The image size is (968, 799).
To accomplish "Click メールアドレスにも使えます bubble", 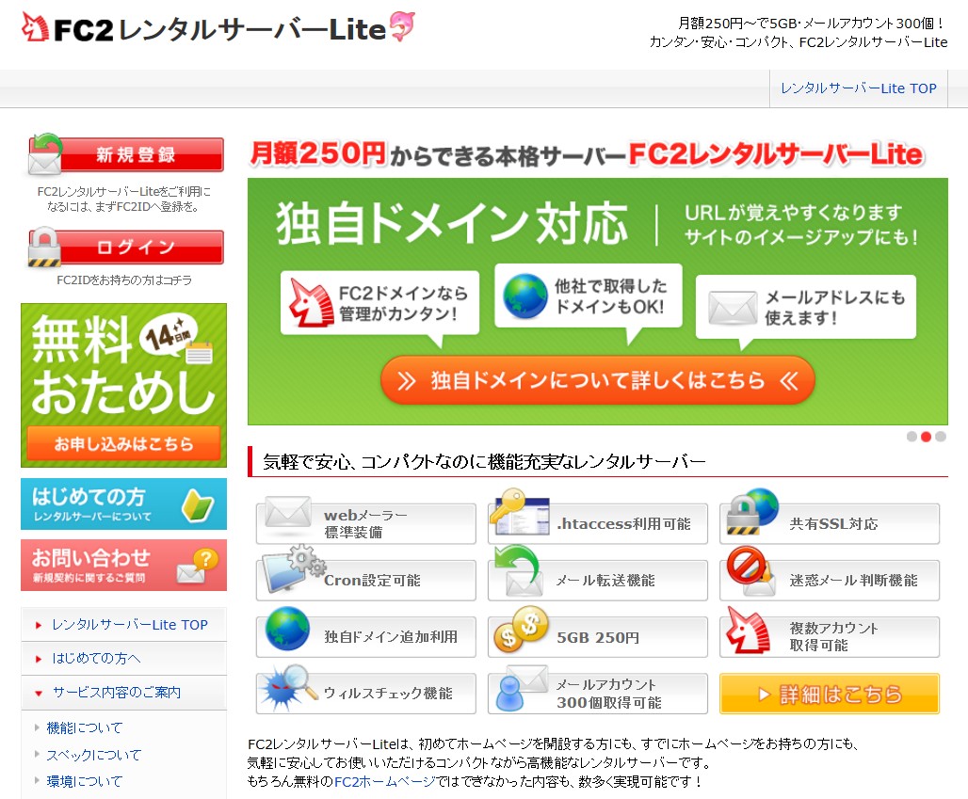I will [806, 307].
